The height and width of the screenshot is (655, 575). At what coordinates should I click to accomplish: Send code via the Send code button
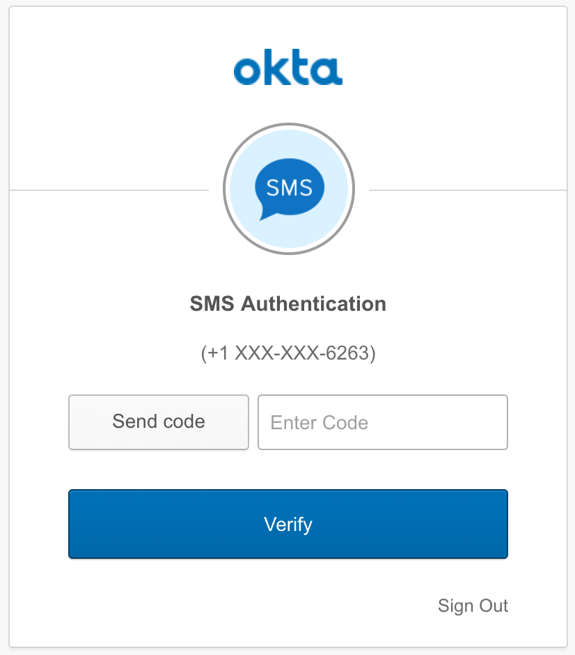(159, 422)
